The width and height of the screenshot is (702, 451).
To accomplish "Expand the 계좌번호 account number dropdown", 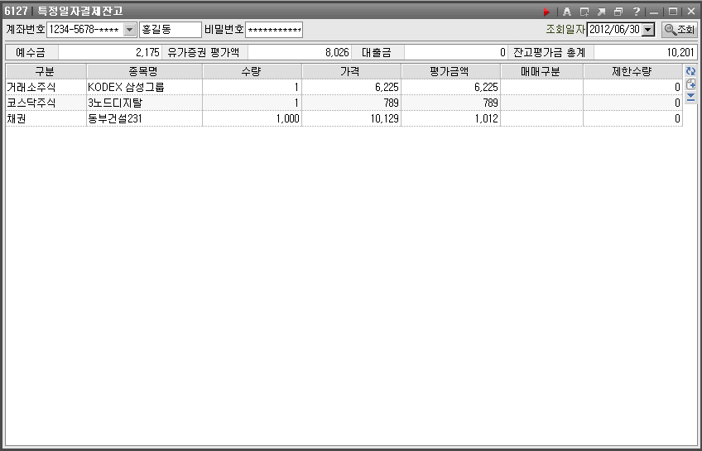I will pyautogui.click(x=129, y=30).
